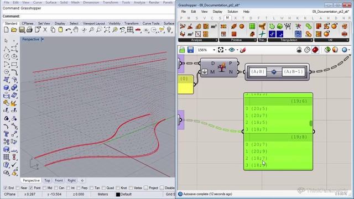Open Grasshopper File menu

[184, 12]
